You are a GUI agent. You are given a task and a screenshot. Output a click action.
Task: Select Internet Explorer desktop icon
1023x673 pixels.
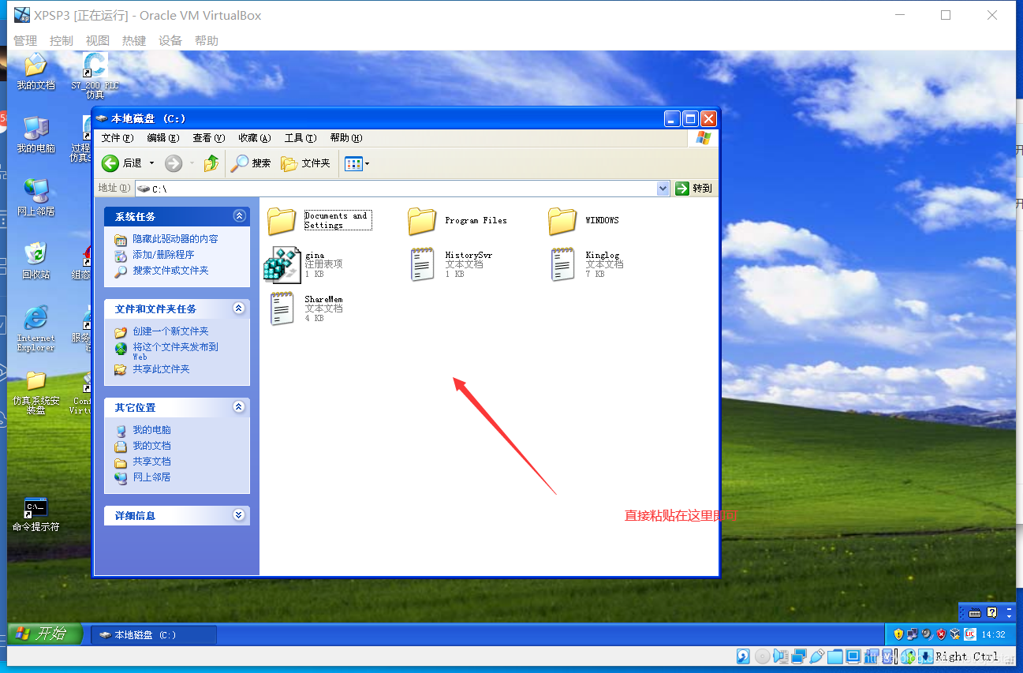tap(36, 328)
